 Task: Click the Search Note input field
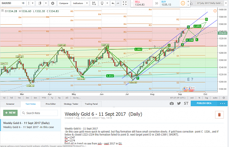pos(39,113)
